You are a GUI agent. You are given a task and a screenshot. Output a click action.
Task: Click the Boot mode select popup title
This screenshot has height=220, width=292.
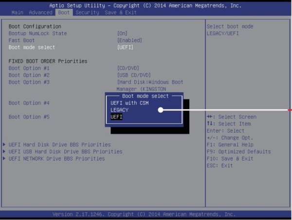pos(145,96)
